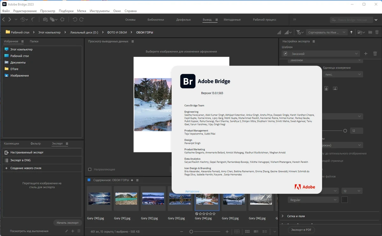The height and width of the screenshot is (236, 382).
Task: Open the Инструменты menu
Action: (x=100, y=11)
